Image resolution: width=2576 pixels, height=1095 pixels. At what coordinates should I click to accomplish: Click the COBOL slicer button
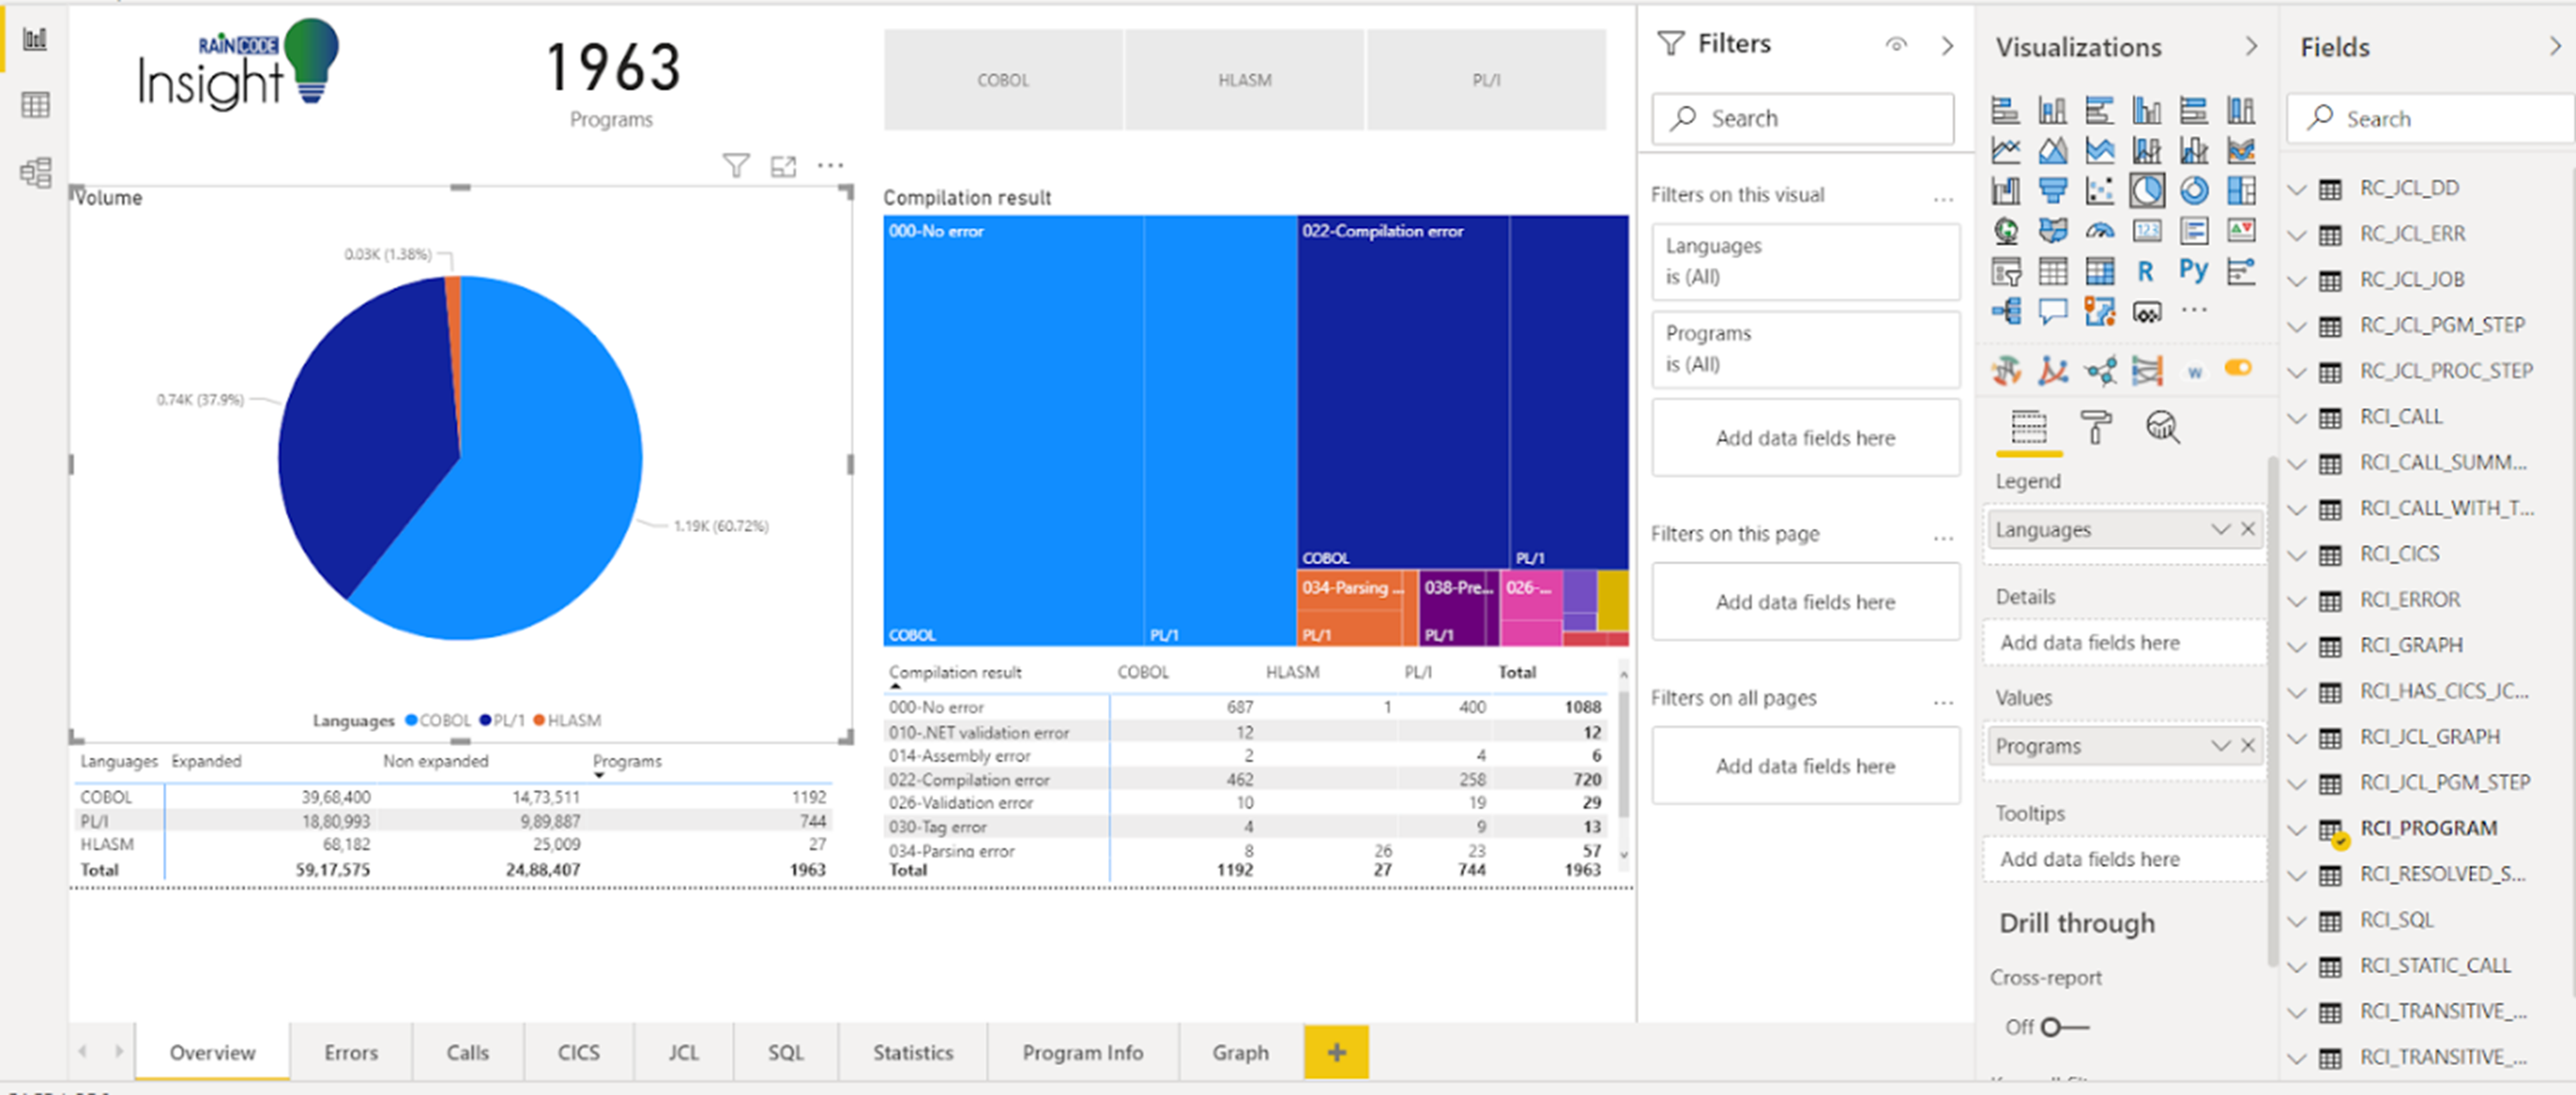1003,80
